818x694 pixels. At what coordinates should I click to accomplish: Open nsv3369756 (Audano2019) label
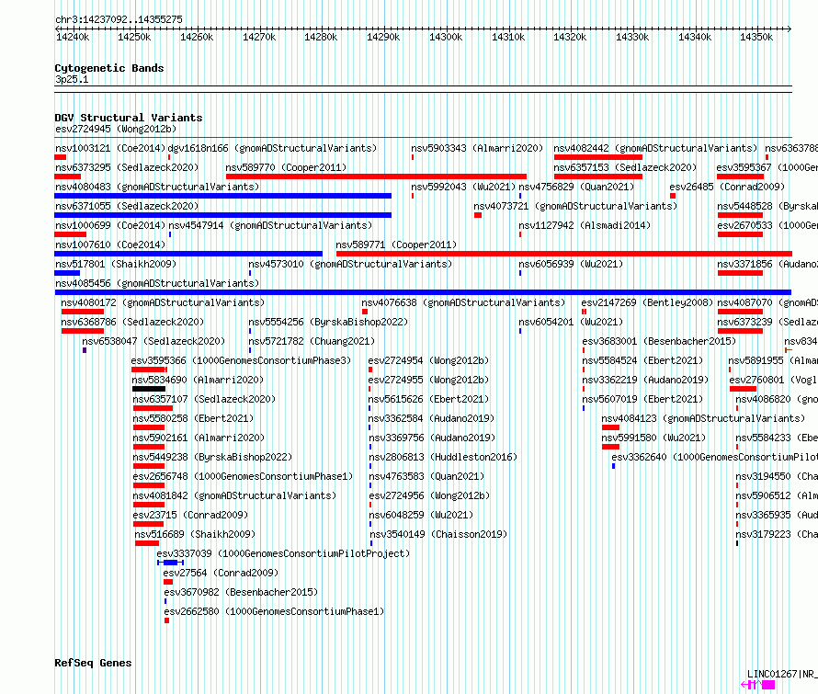click(x=432, y=438)
